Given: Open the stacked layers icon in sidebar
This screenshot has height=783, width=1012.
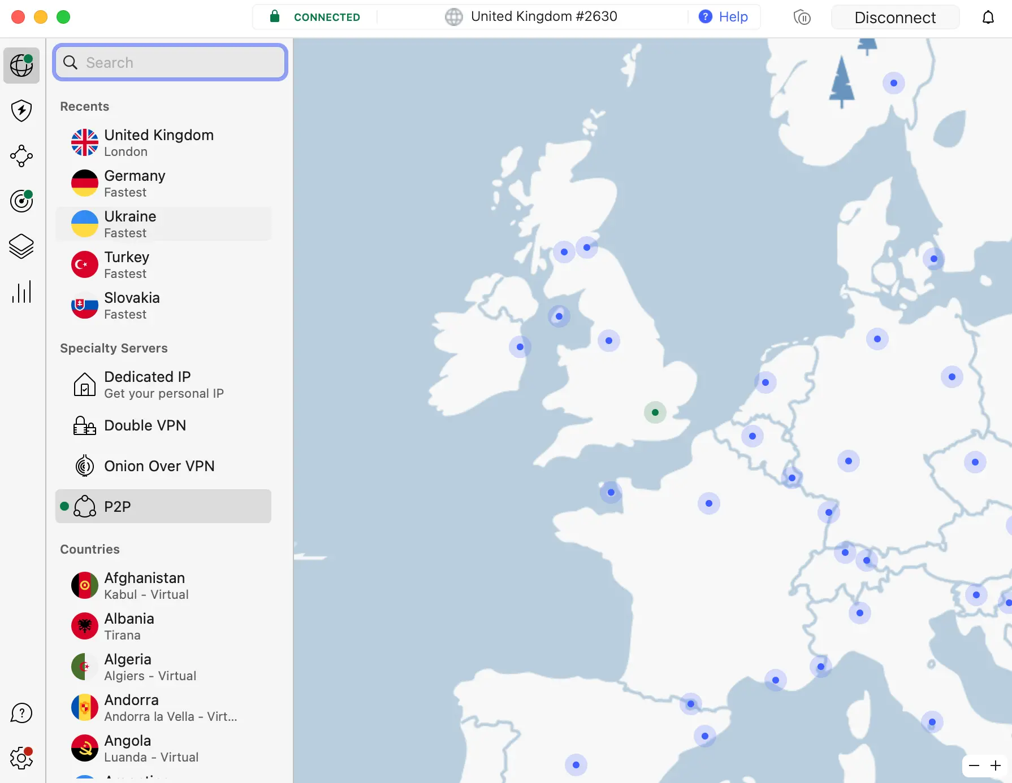Looking at the screenshot, I should point(21,246).
